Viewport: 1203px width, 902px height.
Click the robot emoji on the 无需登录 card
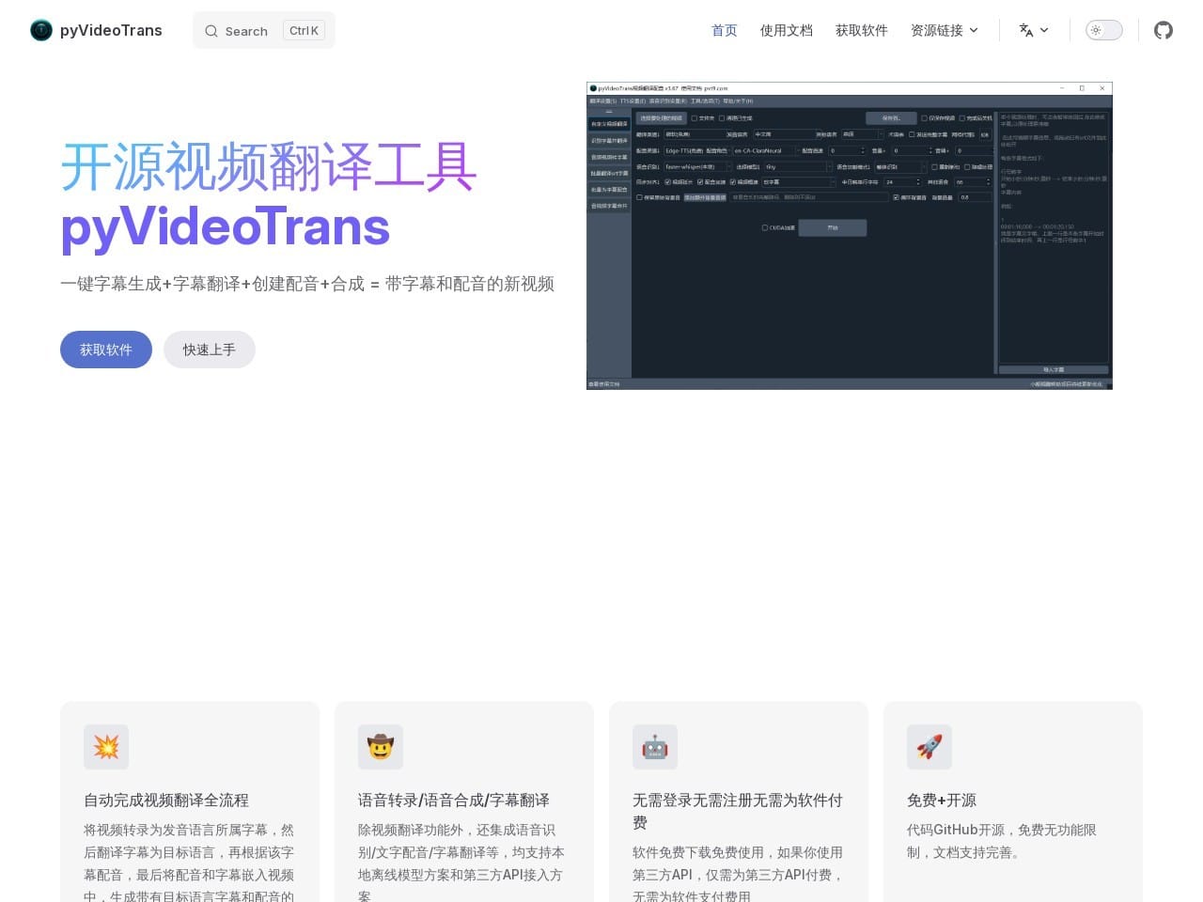pos(655,747)
